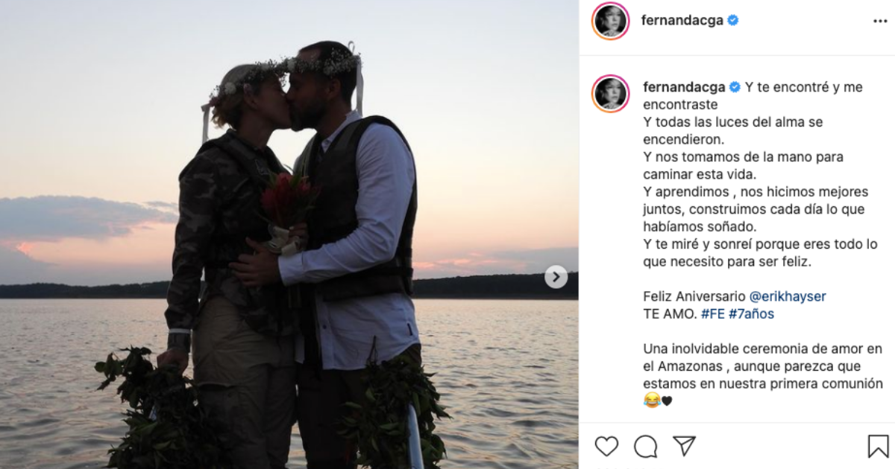Click the verified badge beside the header username
This screenshot has width=895, height=469.
click(732, 19)
